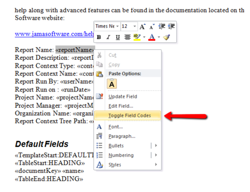Choose Copy from context menu
Viewport: 250px width, 192px height.
click(128, 65)
